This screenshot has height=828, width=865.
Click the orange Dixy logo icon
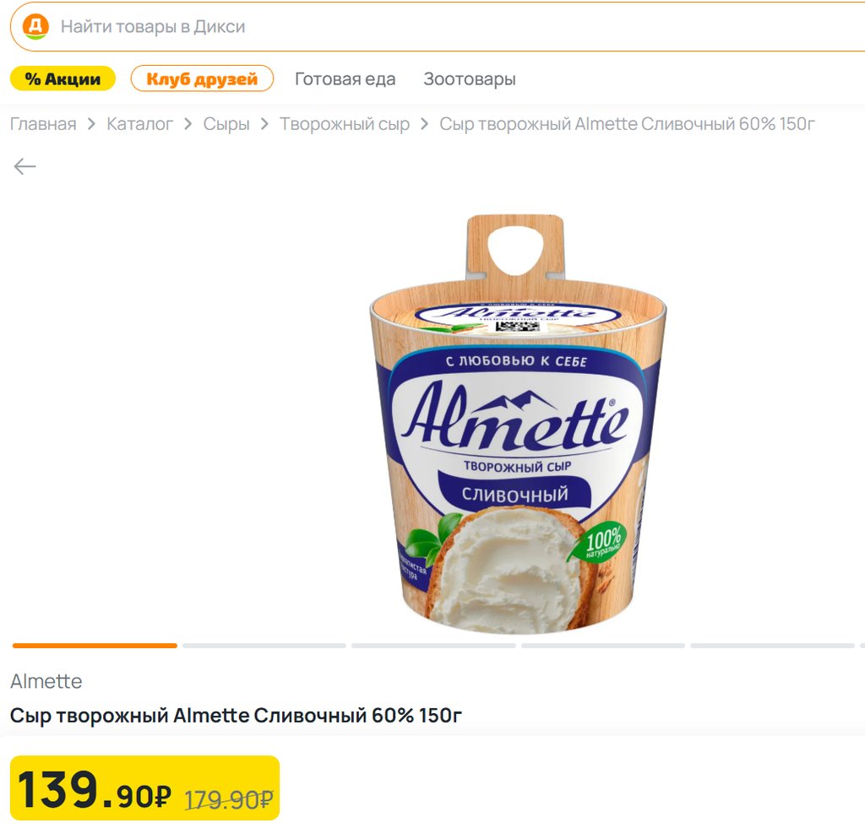click(35, 26)
